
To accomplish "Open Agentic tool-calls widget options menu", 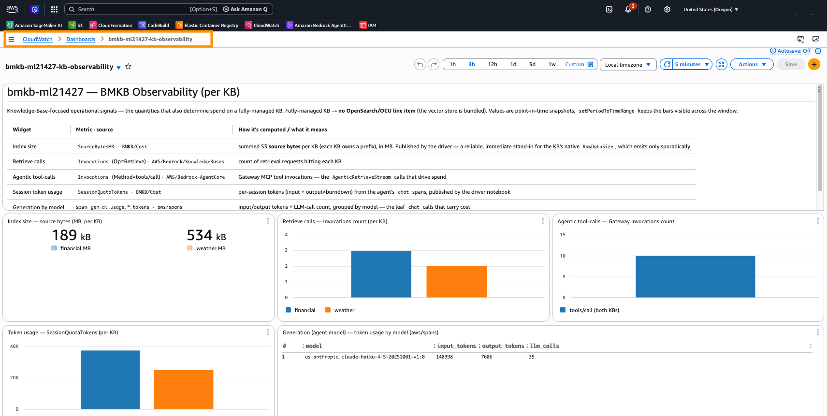I will coord(818,221).
